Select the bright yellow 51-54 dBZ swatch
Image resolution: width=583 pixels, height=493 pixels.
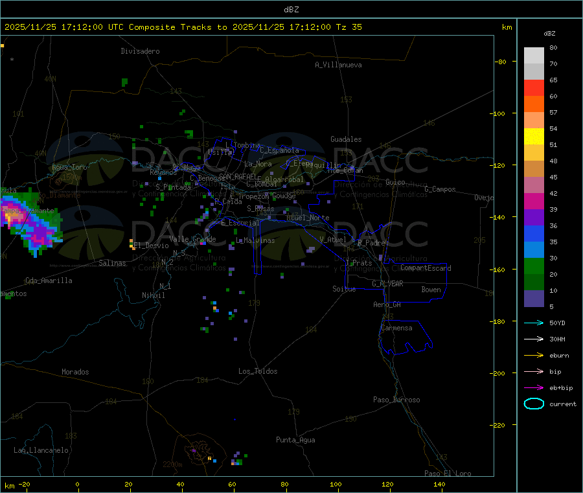[534, 137]
